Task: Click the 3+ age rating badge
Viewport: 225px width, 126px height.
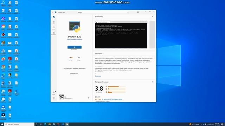Action: pyautogui.click(x=61, y=97)
